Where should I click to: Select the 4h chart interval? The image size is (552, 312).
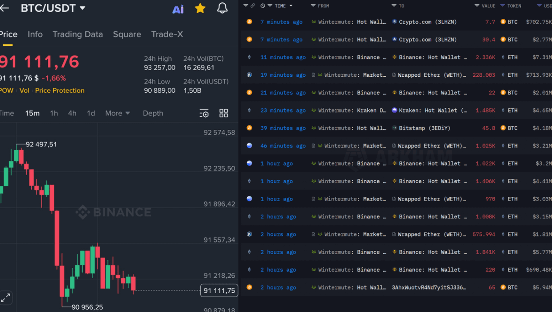pyautogui.click(x=72, y=113)
